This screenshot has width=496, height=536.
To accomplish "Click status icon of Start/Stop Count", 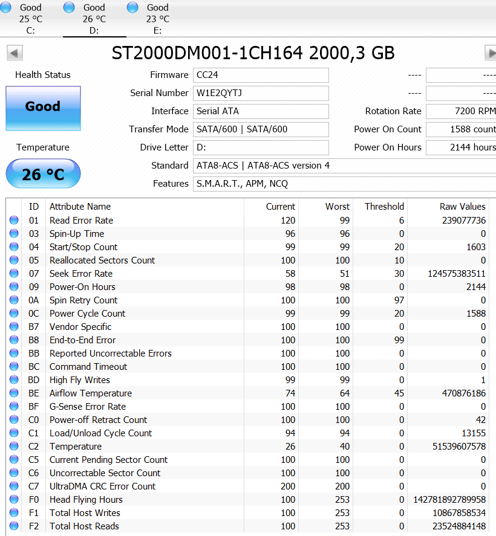I will pyautogui.click(x=14, y=247).
